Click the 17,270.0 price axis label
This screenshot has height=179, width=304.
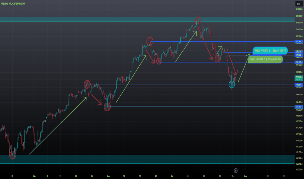299,147
